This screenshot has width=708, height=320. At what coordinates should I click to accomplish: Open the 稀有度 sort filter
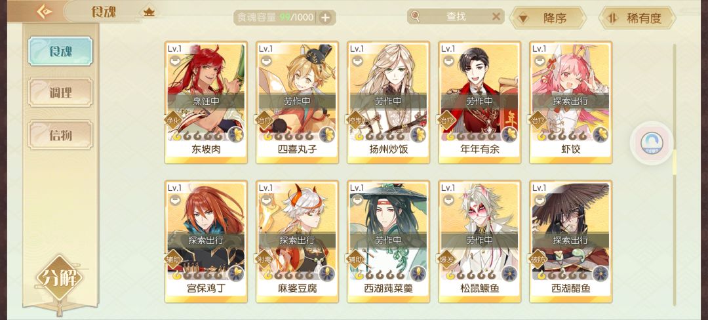(637, 18)
